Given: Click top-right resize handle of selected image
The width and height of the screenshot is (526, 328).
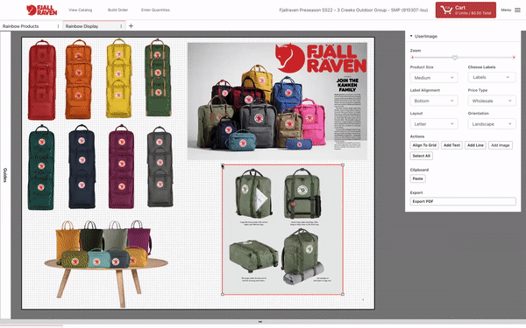Looking at the screenshot, I should 343,165.
